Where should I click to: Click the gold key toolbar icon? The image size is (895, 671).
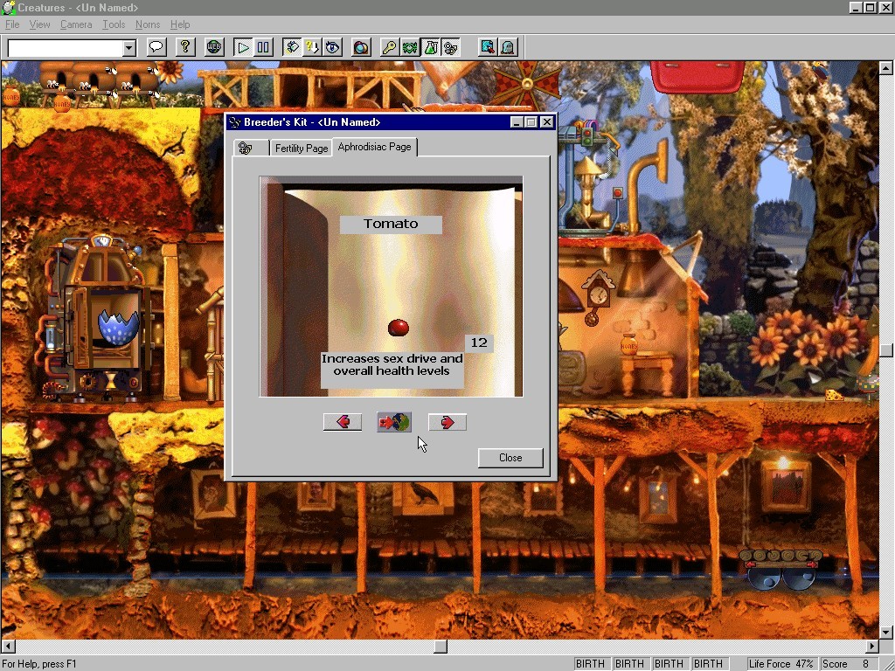click(390, 47)
